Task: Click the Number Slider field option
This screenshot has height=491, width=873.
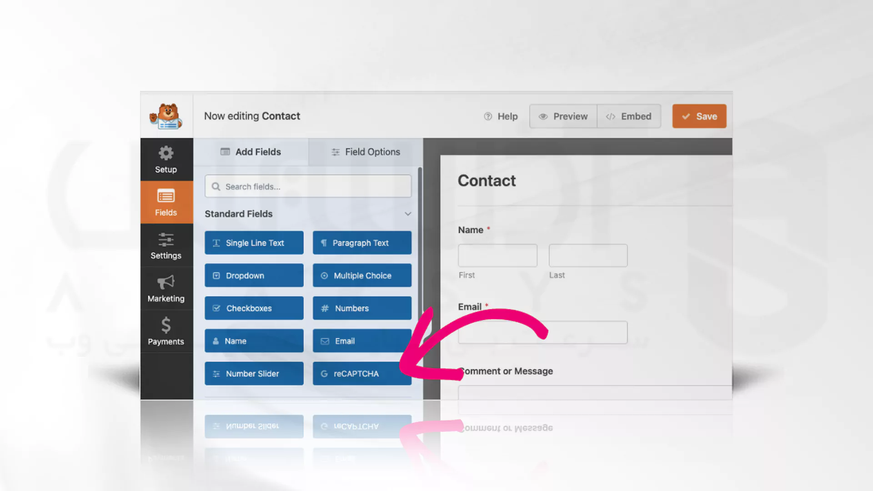Action: (254, 373)
